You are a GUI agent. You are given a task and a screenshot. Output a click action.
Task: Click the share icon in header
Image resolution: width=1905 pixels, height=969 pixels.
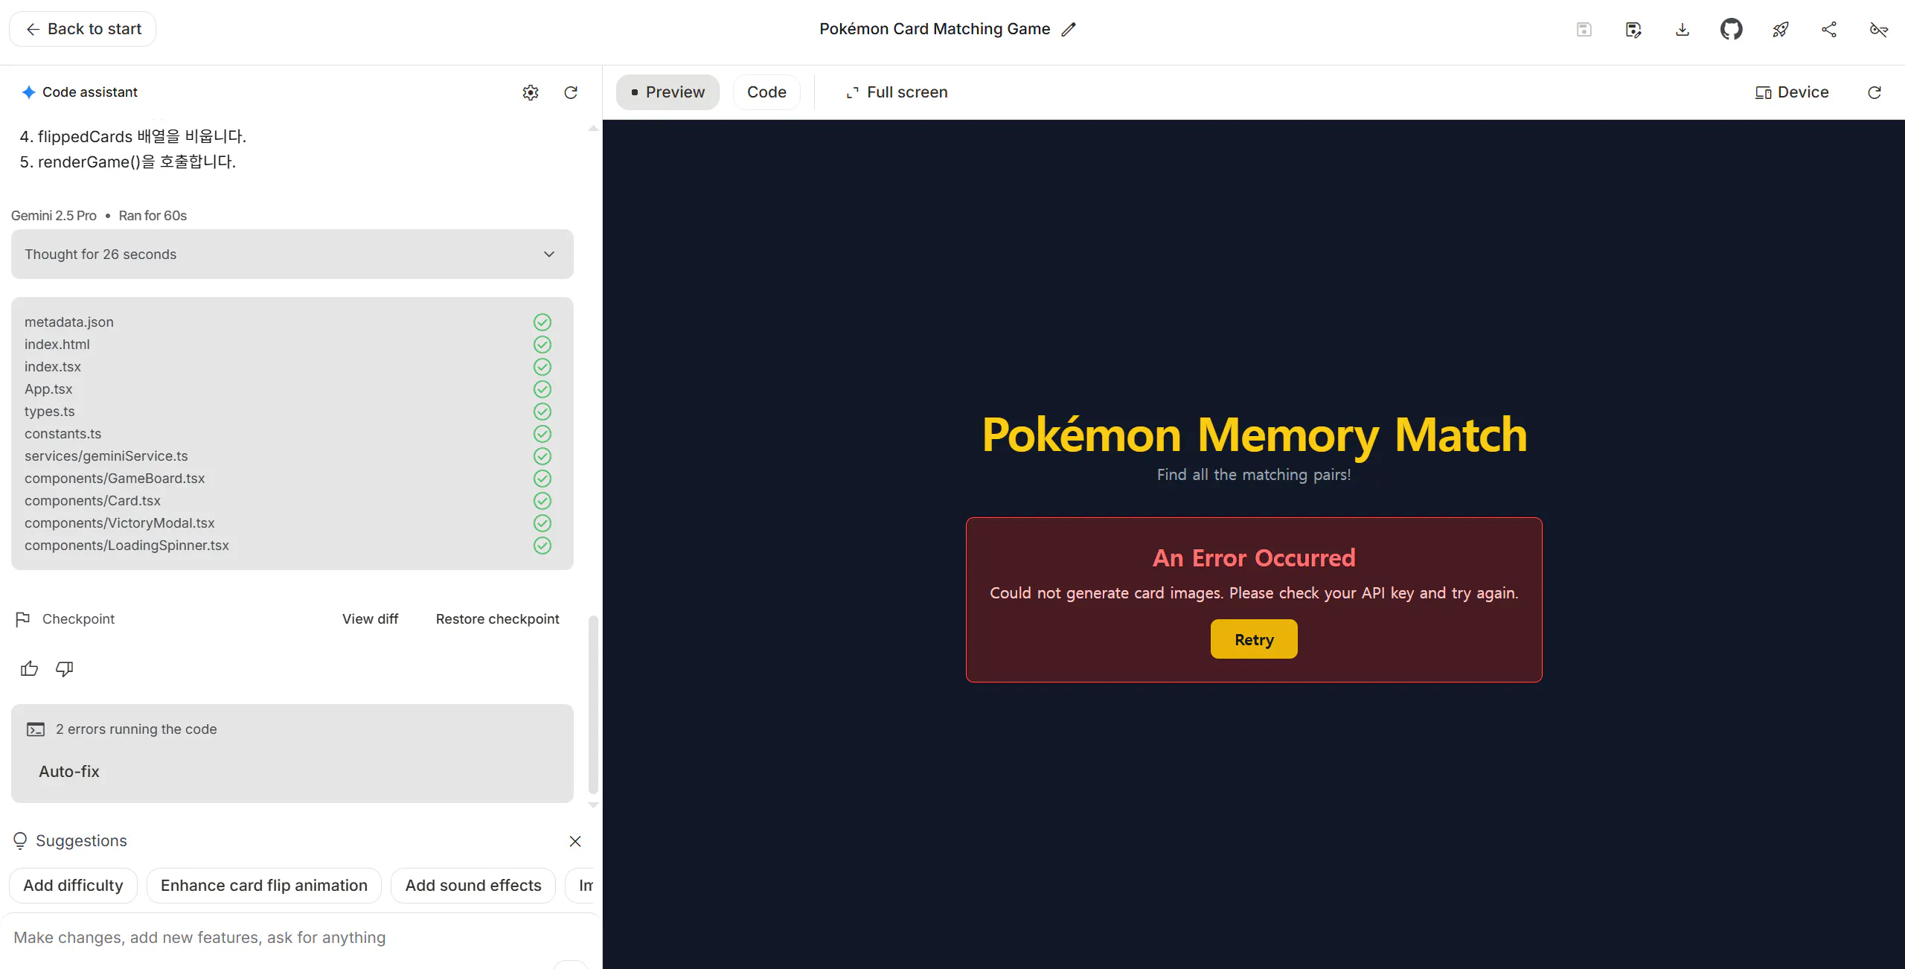(1829, 30)
